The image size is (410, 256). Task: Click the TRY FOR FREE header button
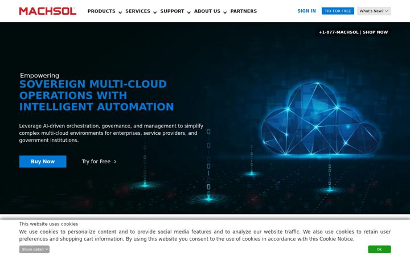pyautogui.click(x=338, y=11)
